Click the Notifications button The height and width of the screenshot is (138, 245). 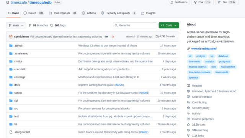pyautogui.click(x=179, y=2)
